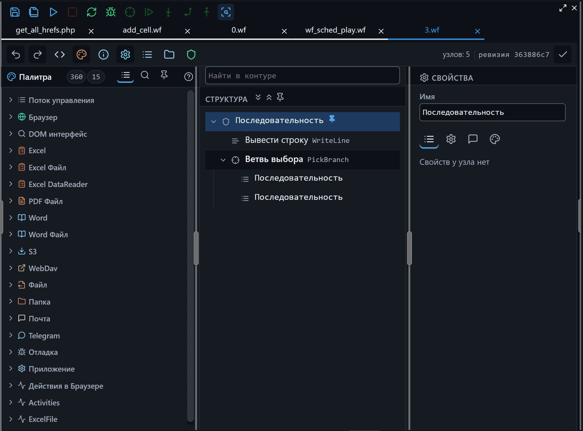This screenshot has width=583, height=431.
Task: Stop execution with the red square icon
Action: pyautogui.click(x=73, y=12)
